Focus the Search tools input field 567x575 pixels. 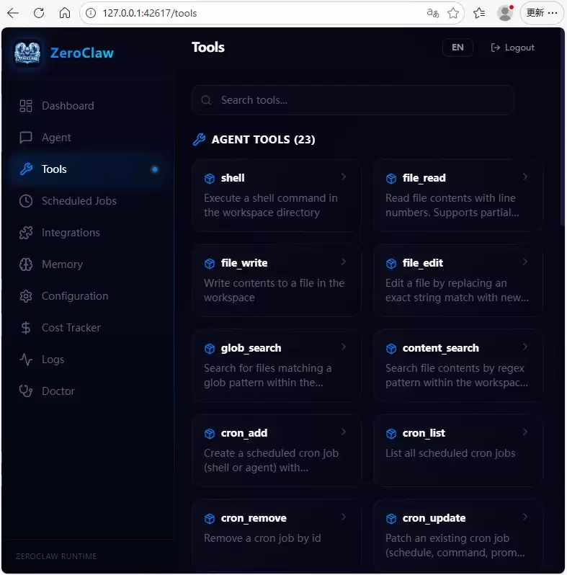coord(352,100)
